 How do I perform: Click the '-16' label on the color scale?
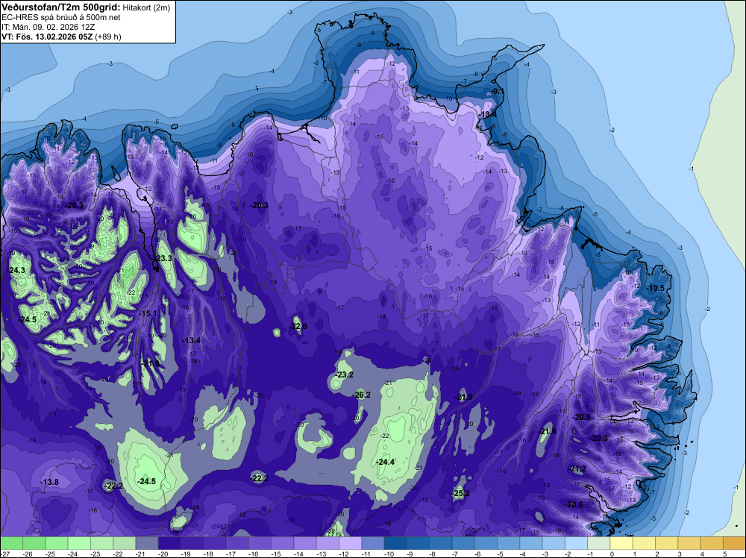point(254,554)
